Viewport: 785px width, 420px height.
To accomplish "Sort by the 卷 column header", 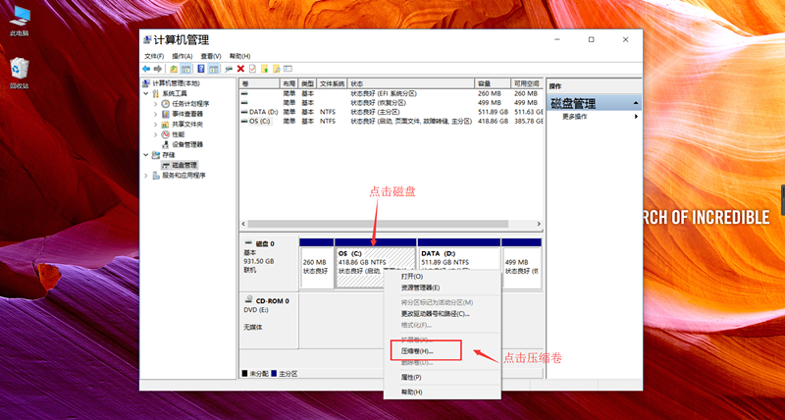I will coord(259,83).
